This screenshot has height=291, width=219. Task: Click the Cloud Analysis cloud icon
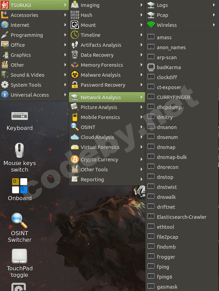click(75, 137)
